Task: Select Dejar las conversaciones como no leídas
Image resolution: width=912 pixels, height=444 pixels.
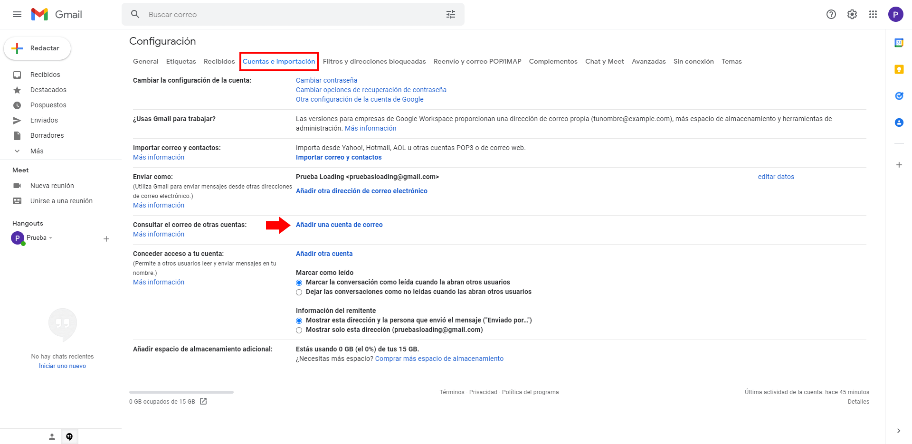Action: click(299, 292)
